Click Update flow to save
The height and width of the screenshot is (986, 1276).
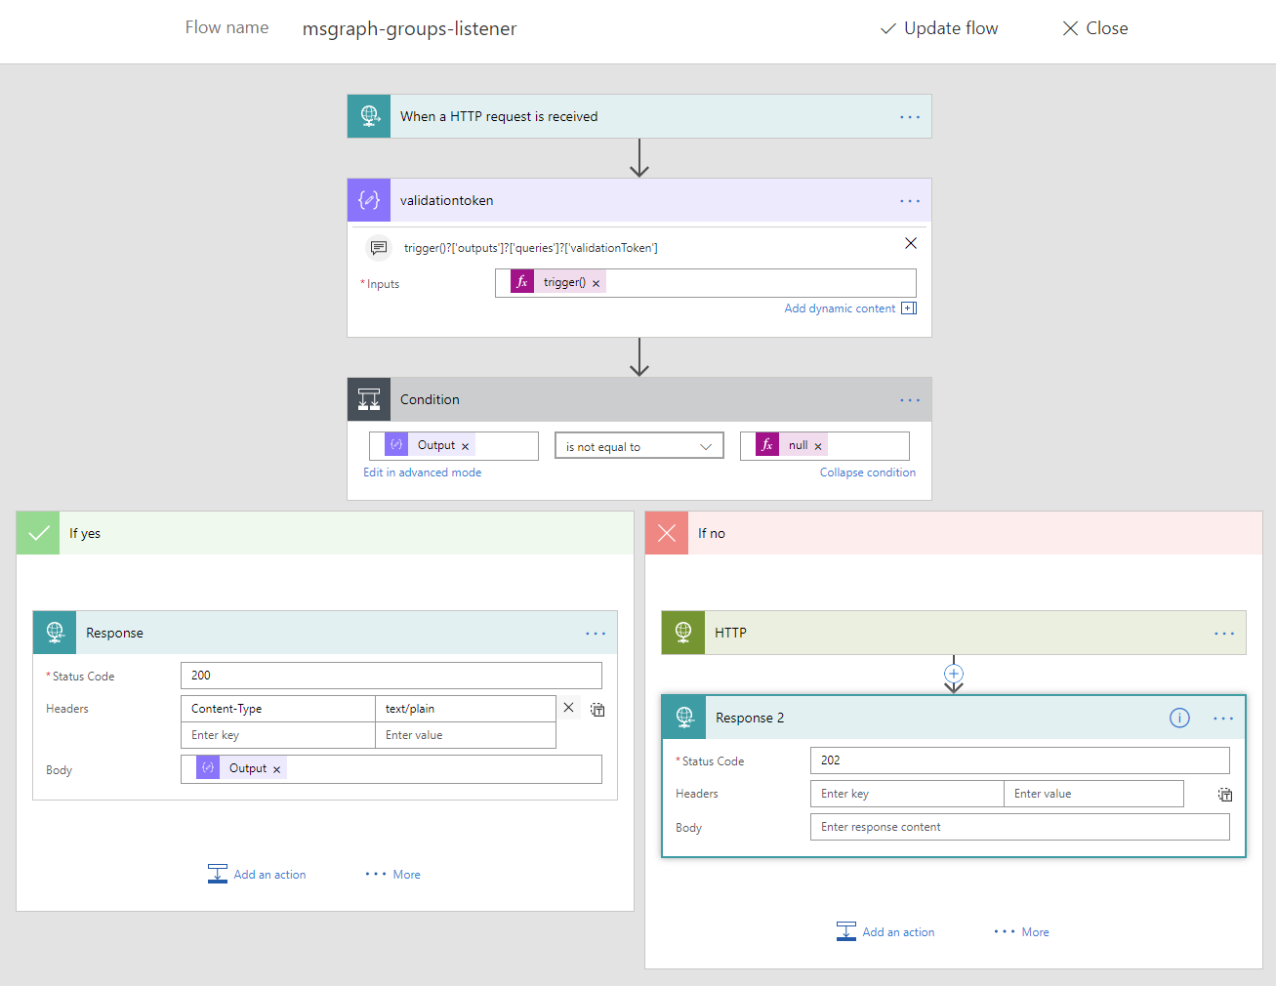(x=939, y=28)
